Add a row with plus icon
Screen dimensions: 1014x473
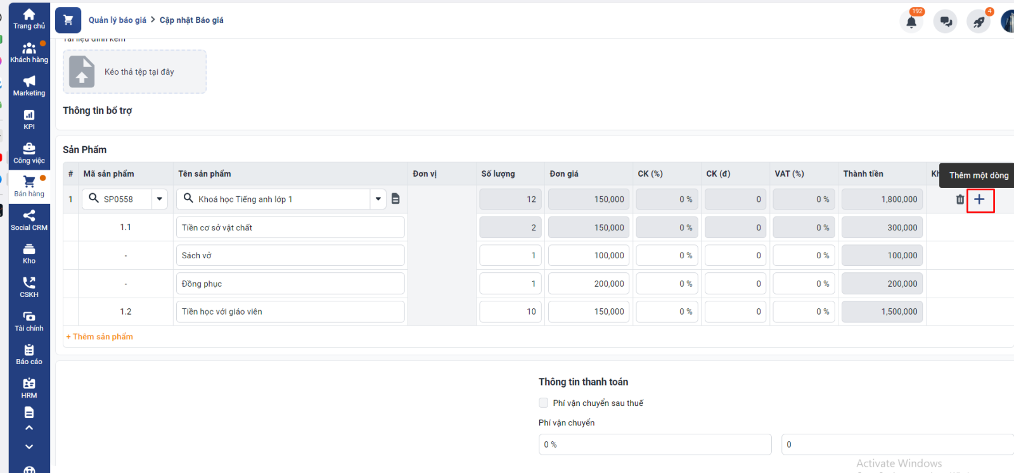pos(980,199)
